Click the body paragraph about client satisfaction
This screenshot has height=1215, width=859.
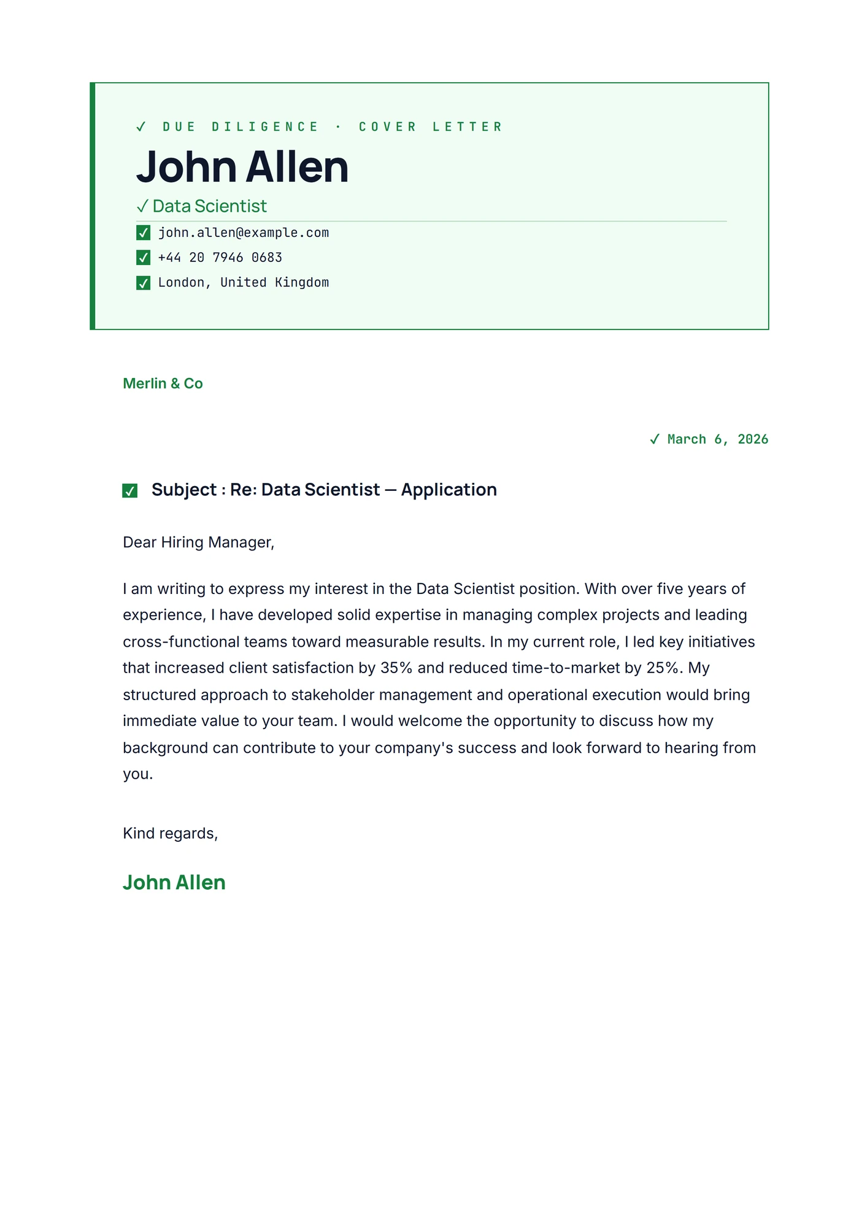click(x=439, y=681)
